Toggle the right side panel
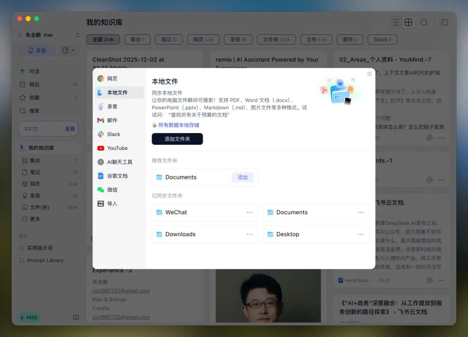The image size is (468, 337). point(445,23)
